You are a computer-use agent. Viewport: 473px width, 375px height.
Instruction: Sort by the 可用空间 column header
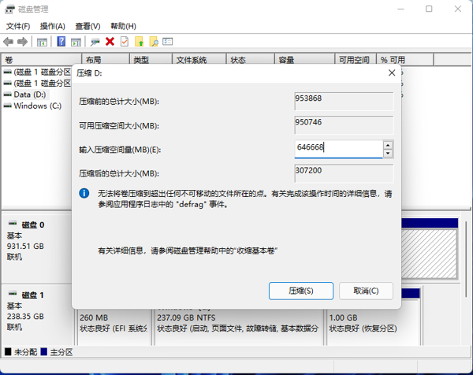[356, 60]
